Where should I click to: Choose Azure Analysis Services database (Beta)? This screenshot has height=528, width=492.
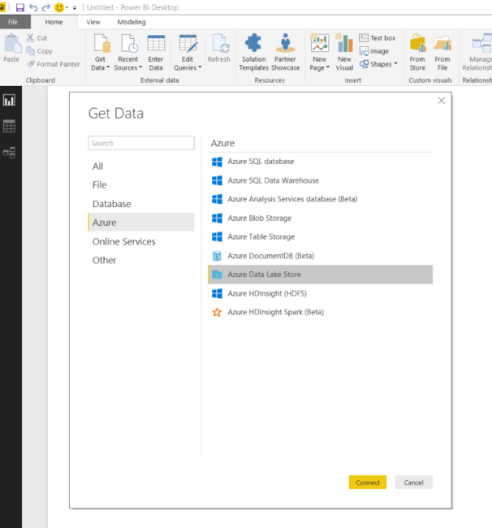coord(321,199)
